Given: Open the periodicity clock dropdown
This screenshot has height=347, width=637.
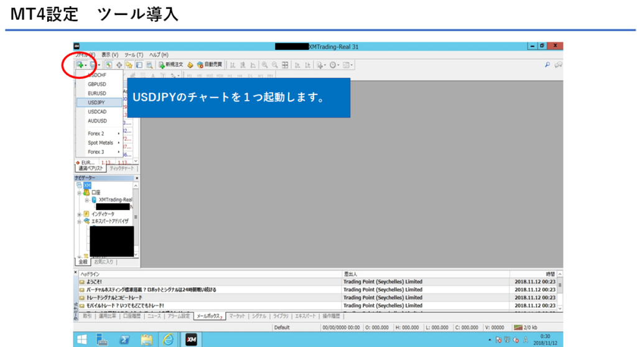Looking at the screenshot, I should 334,65.
